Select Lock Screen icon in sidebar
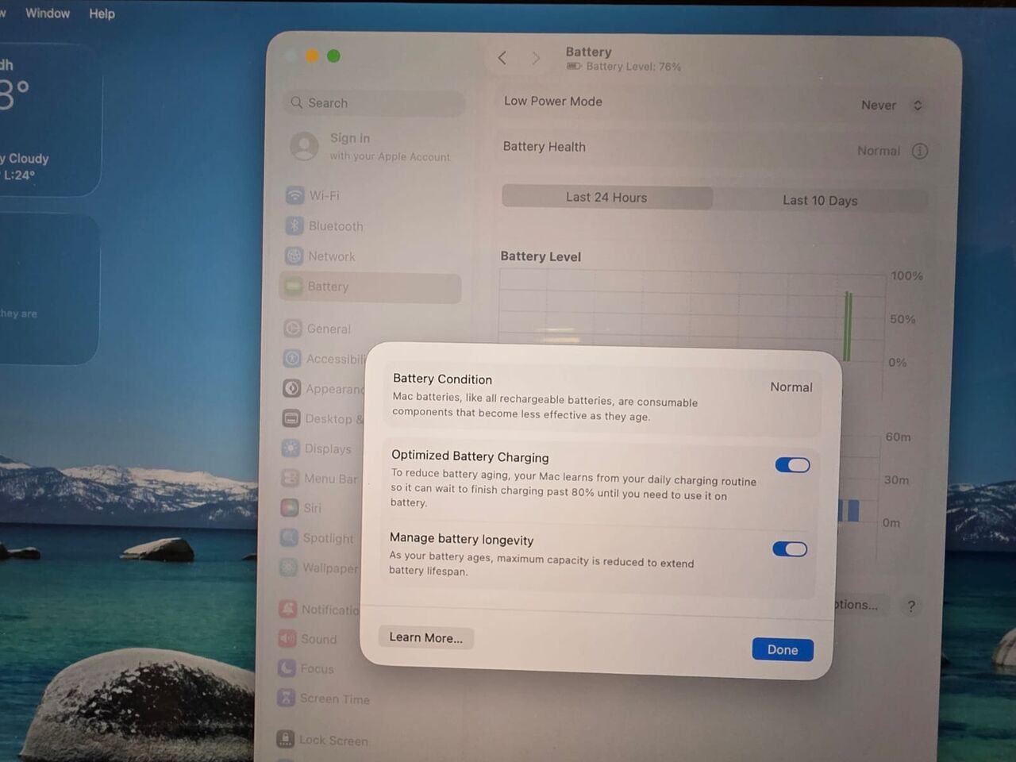Viewport: 1016px width, 762px height. click(x=285, y=739)
